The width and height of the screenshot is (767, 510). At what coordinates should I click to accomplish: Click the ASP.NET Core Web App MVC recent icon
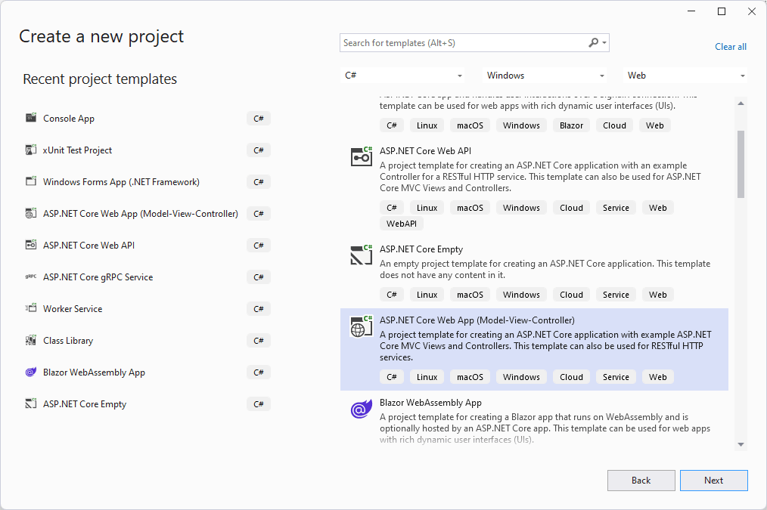point(31,213)
